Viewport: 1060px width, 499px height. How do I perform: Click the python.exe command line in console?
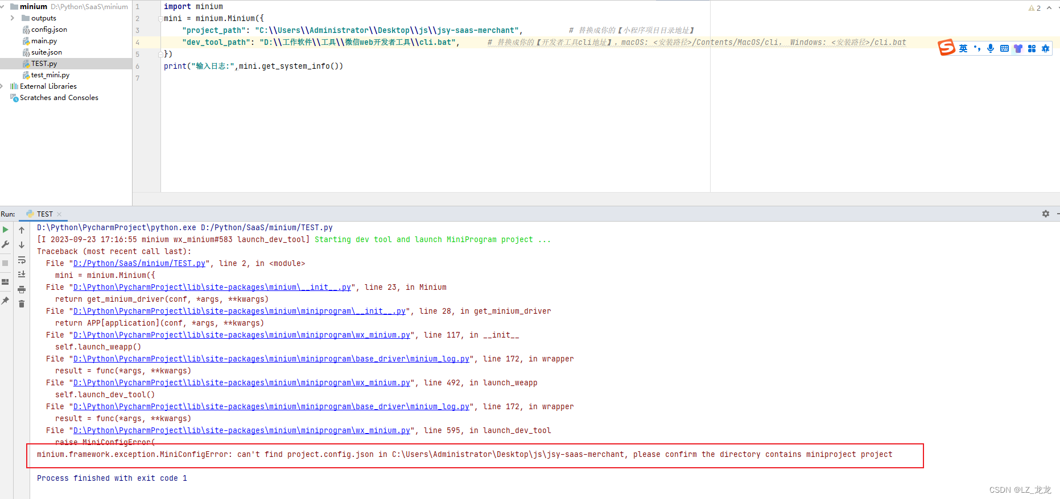185,228
